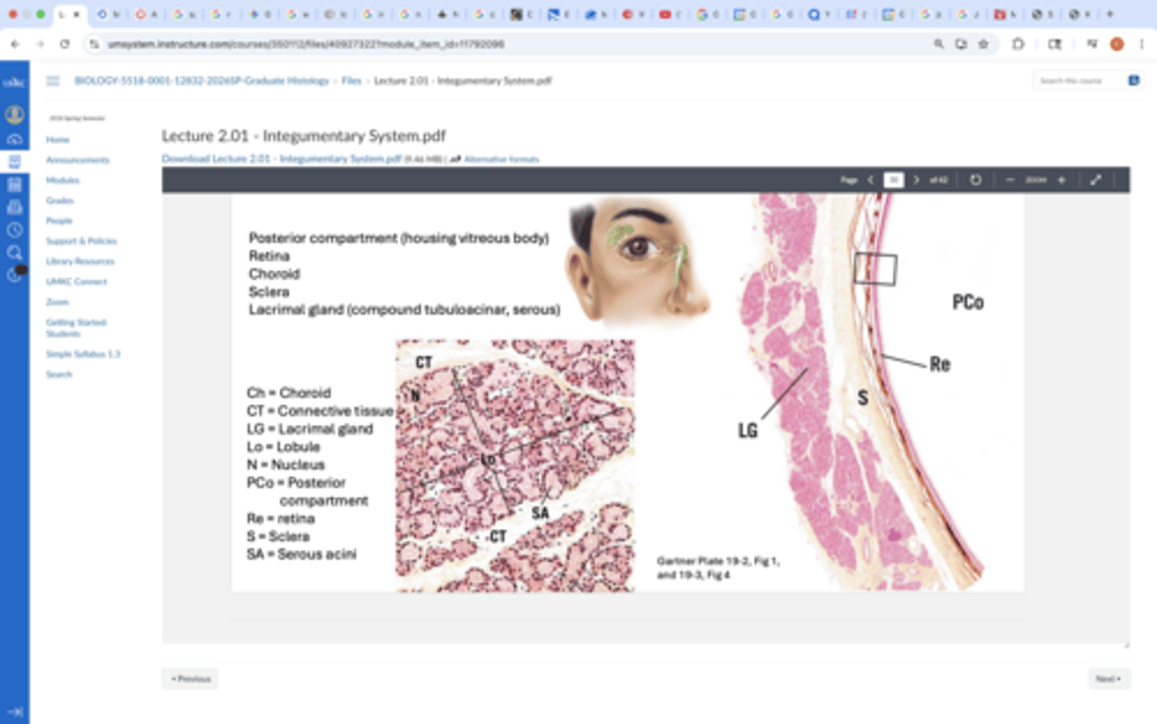Open Announcements in course navigation
Screen dimensions: 1157x724
click(77, 160)
